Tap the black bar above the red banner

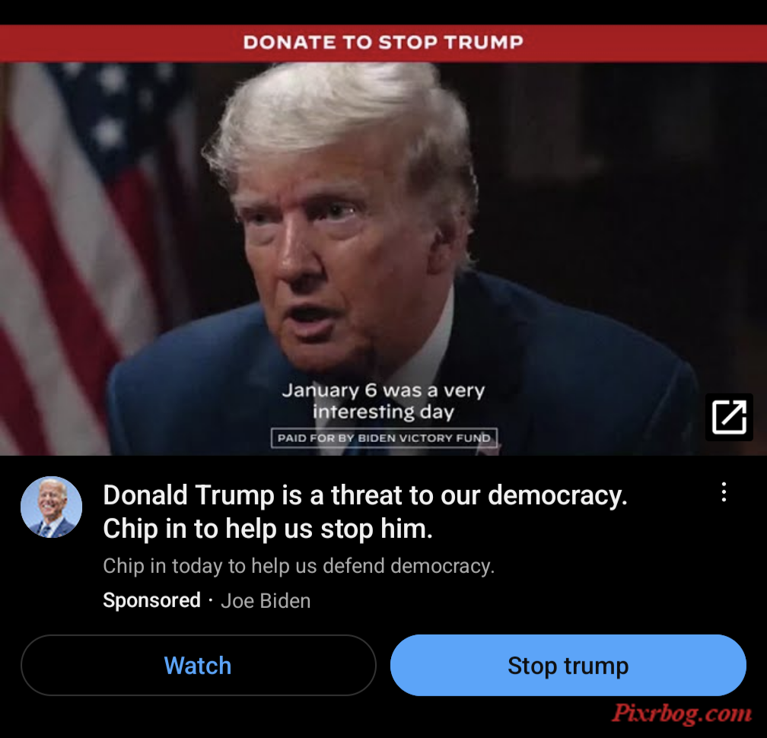pos(383,12)
